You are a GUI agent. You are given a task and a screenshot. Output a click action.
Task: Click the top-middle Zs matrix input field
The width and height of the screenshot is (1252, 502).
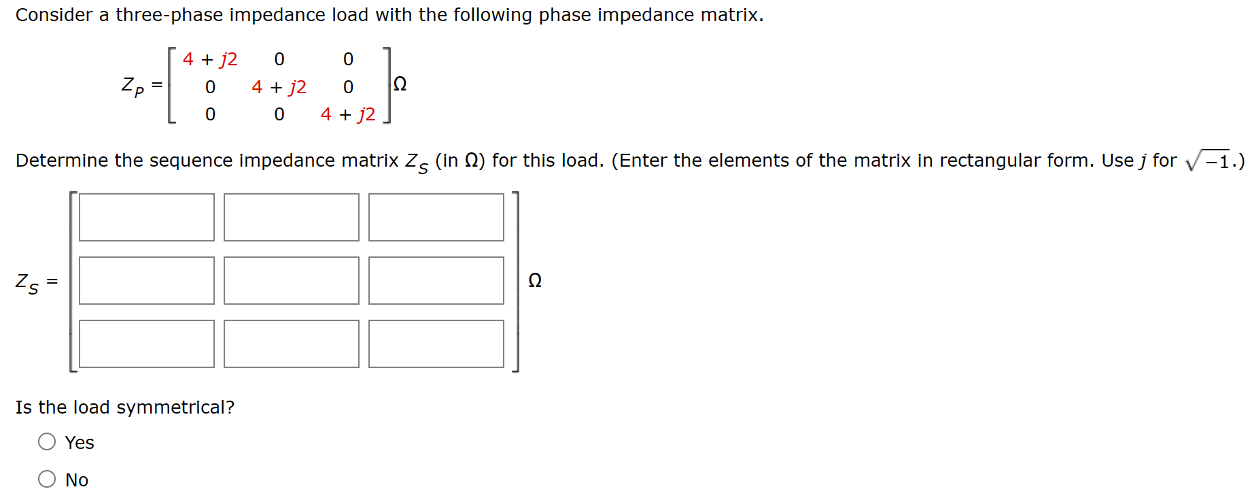291,218
